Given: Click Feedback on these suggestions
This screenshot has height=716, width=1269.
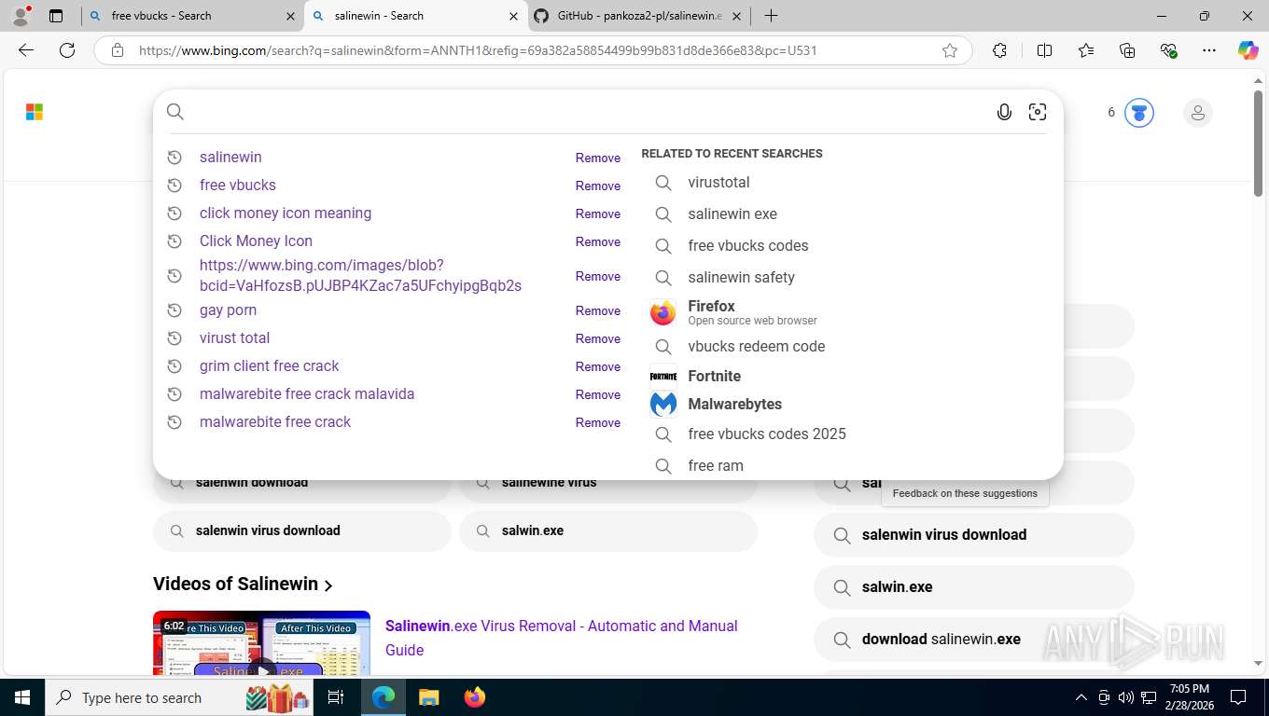Looking at the screenshot, I should coord(965,493).
